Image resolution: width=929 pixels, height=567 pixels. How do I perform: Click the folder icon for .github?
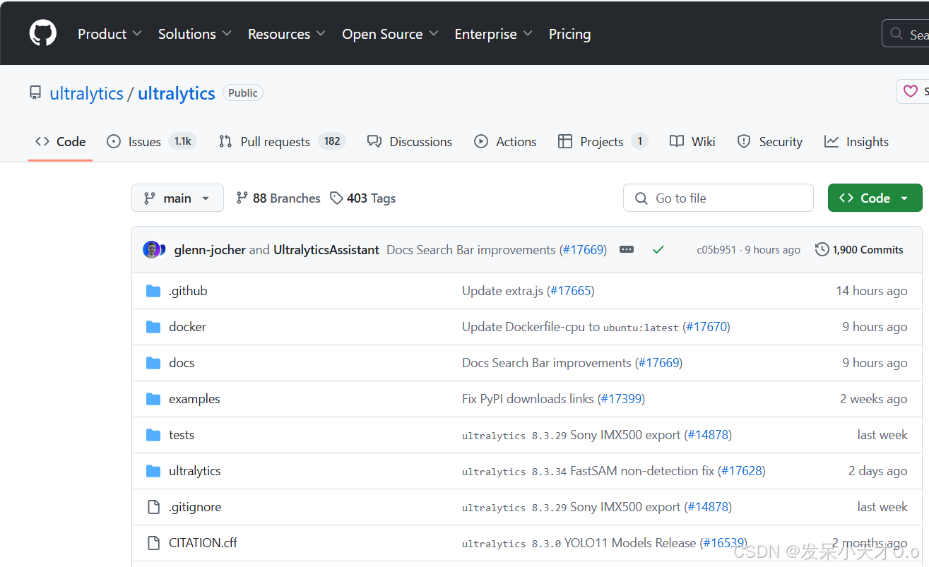click(153, 291)
